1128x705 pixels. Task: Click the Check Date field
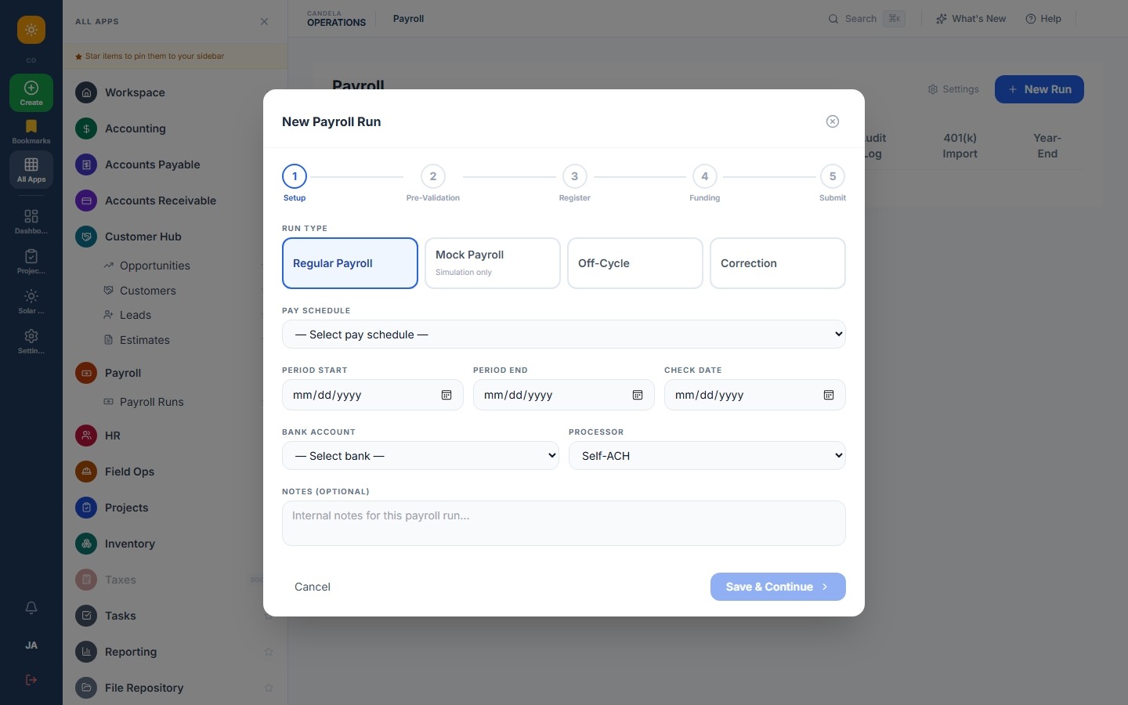coord(755,395)
